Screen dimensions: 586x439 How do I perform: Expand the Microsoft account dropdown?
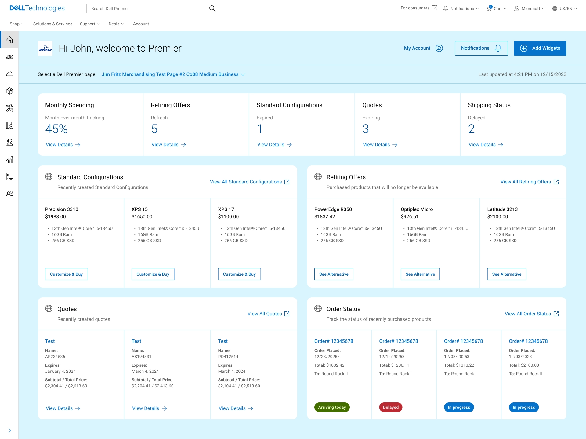529,9
